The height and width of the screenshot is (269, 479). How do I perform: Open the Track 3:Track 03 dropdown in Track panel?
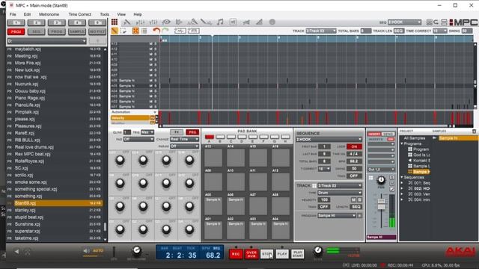coord(340,185)
